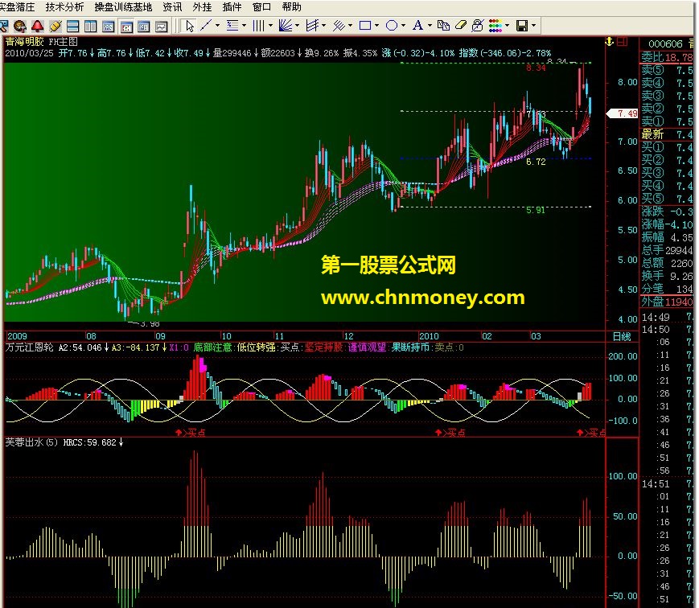699x608 pixels.
Task: Select the ellipse drawing tool
Action: click(392, 26)
